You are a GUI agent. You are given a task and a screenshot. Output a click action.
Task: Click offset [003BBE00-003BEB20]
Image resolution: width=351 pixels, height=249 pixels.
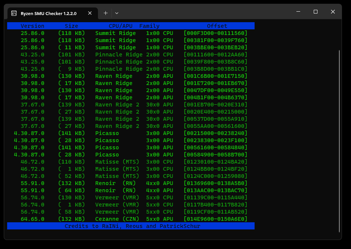(x=215, y=47)
